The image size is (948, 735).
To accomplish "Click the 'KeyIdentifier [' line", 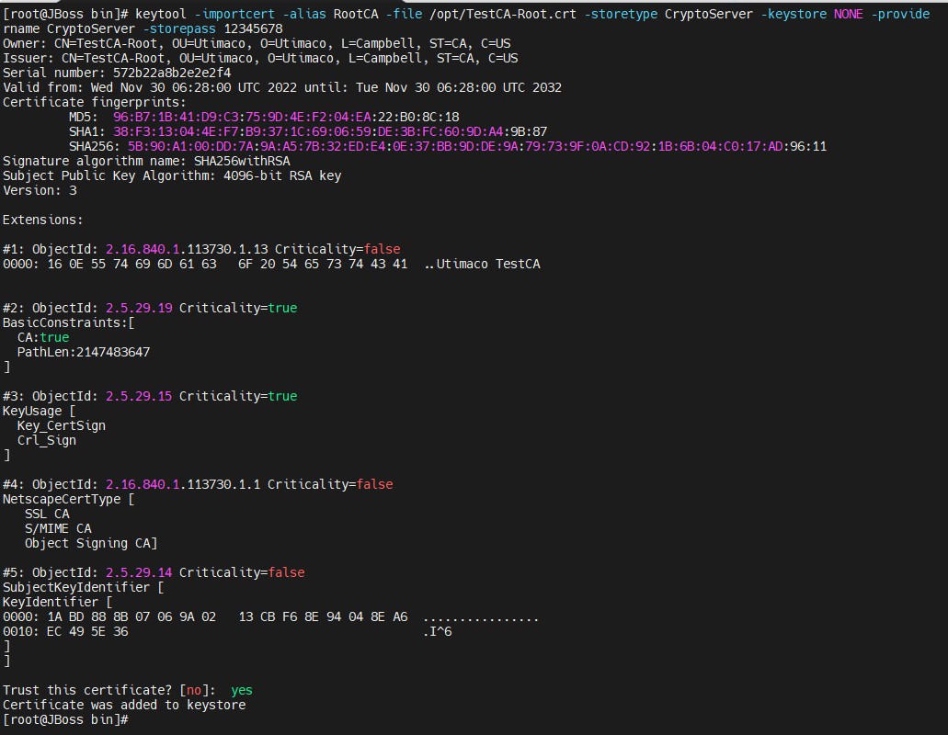I will coord(58,602).
